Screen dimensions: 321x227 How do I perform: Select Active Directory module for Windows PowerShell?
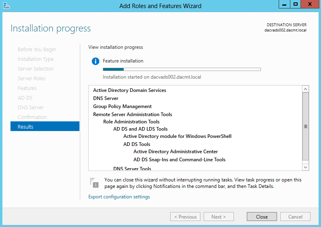(177, 136)
